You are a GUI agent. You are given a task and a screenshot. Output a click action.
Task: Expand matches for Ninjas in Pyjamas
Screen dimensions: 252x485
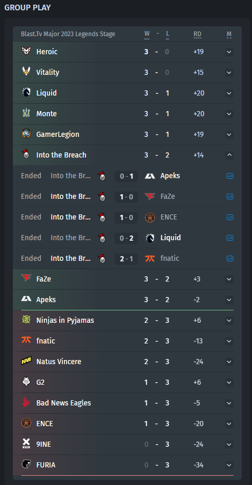click(x=229, y=320)
